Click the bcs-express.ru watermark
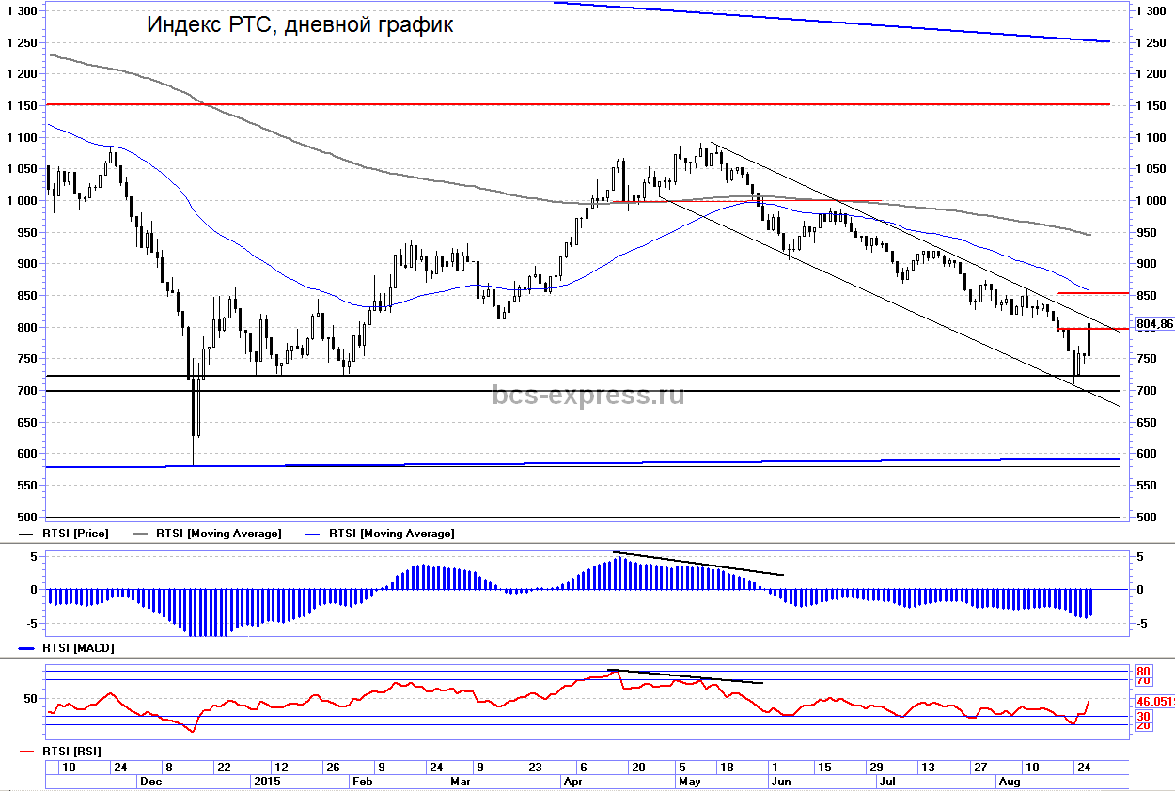The width and height of the screenshot is (1175, 791). tap(588, 395)
